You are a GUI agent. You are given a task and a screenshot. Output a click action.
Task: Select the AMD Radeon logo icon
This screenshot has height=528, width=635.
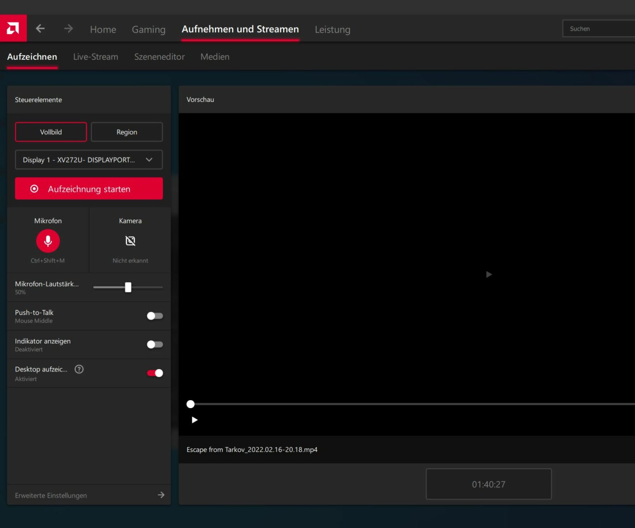tap(13, 28)
